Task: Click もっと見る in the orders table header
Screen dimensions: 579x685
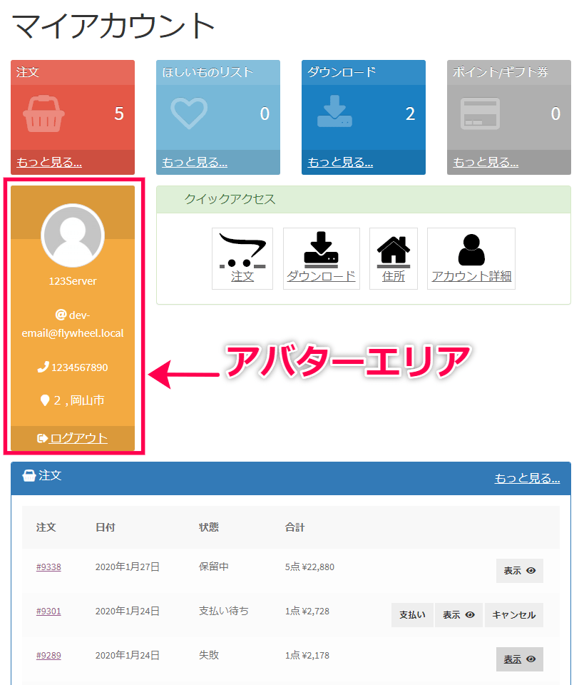Action: pyautogui.click(x=527, y=478)
